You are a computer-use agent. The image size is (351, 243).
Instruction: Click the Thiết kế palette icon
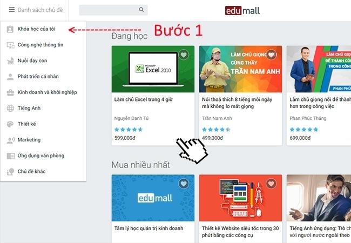point(10,124)
